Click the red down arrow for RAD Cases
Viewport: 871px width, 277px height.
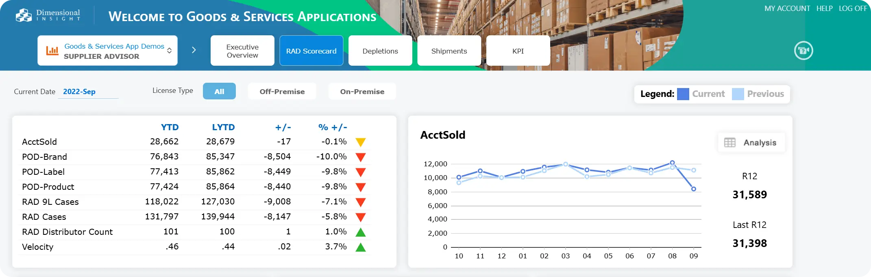(361, 217)
